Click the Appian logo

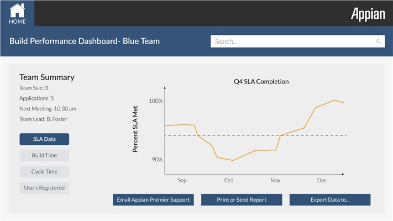click(x=368, y=14)
